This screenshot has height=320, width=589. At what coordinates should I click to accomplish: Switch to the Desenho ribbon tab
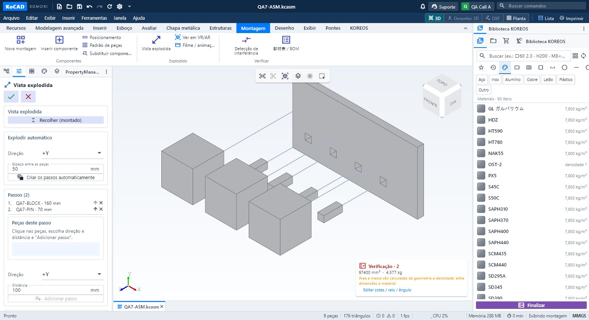pyautogui.click(x=284, y=28)
